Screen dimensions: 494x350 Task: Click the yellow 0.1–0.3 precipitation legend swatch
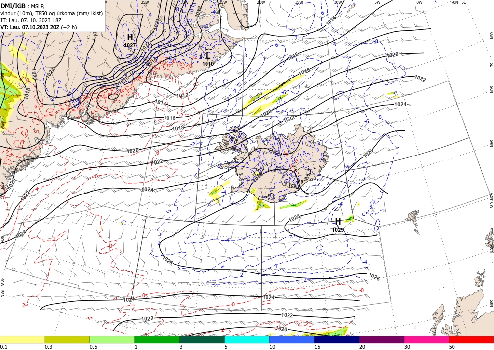(x=22, y=339)
